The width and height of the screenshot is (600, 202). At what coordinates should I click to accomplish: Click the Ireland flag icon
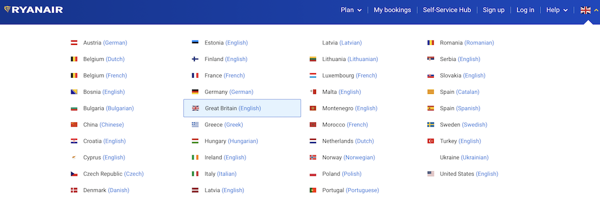[195, 158]
